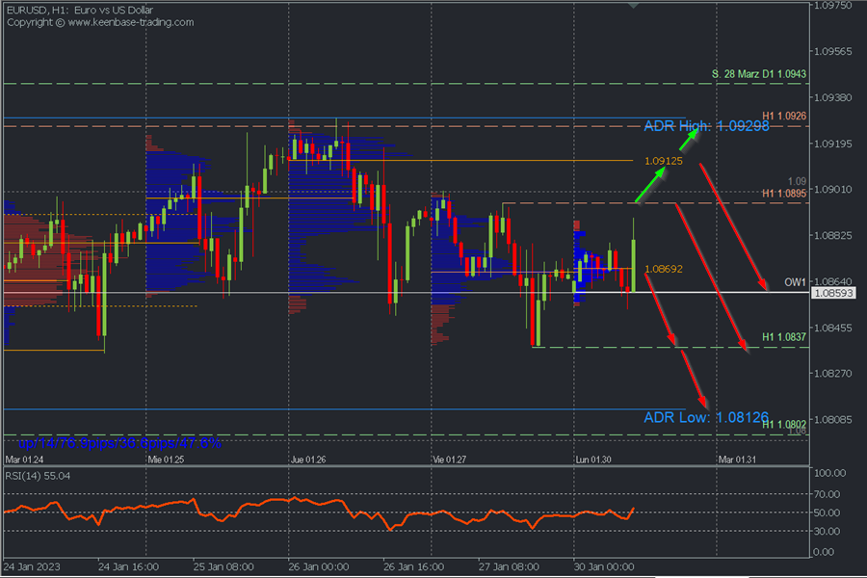Click the RSI 50.00 scale value
The width and height of the screenshot is (867, 578).
[827, 512]
